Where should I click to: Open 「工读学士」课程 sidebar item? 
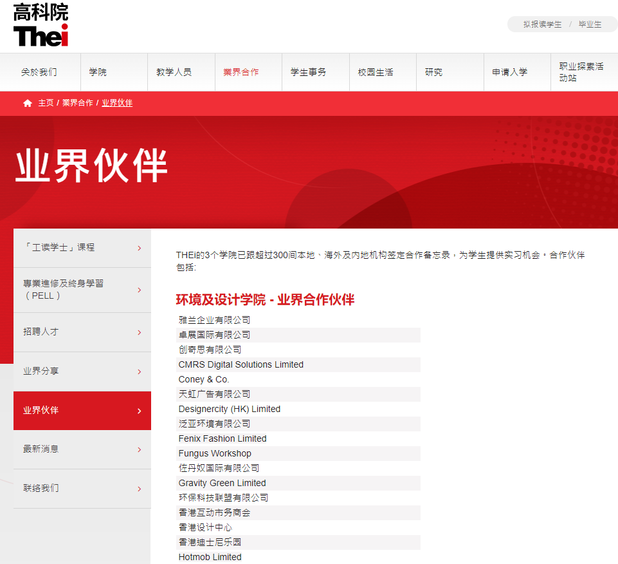click(82, 248)
